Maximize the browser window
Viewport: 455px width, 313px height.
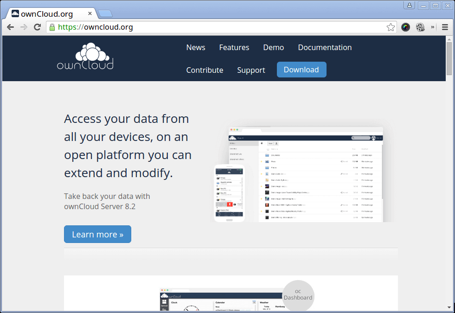436,6
